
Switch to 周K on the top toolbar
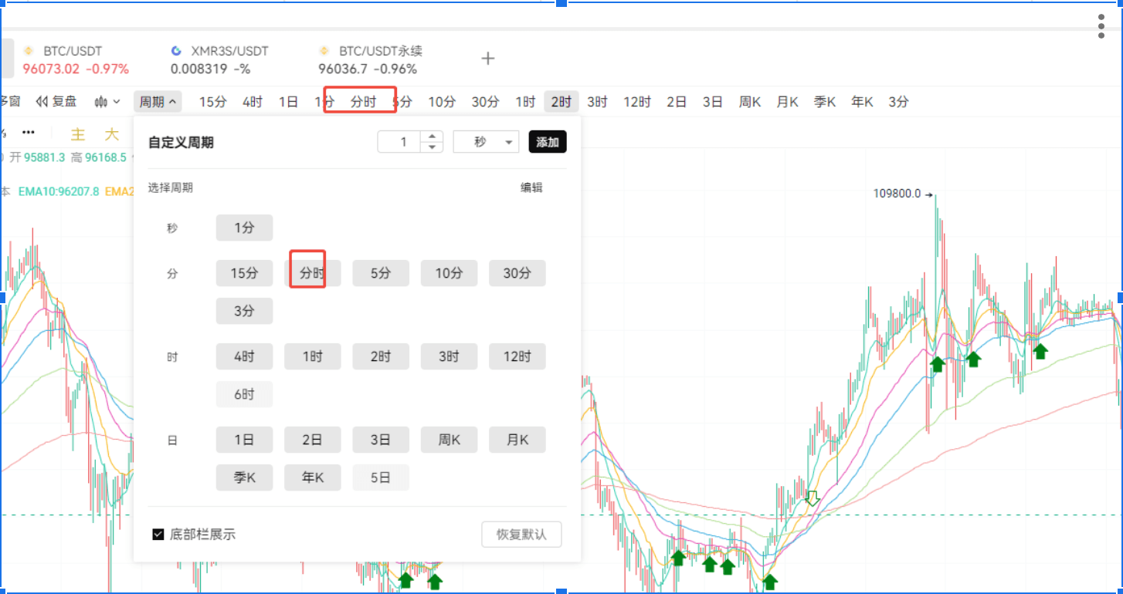click(749, 101)
